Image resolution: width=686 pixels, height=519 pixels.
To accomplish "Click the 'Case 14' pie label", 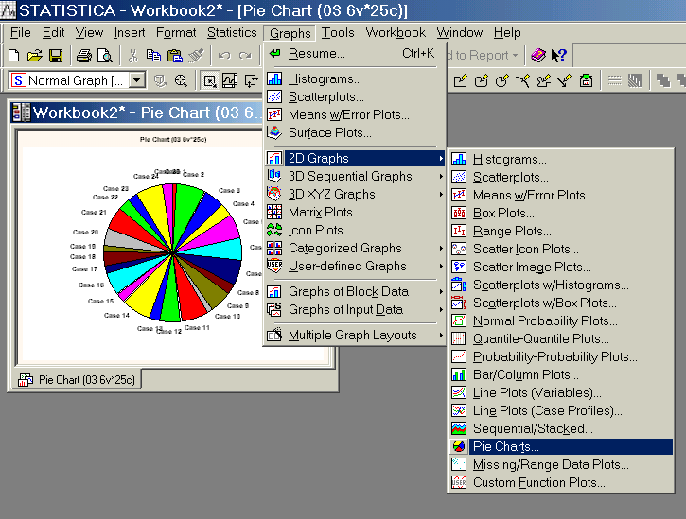I will pyautogui.click(x=116, y=315).
